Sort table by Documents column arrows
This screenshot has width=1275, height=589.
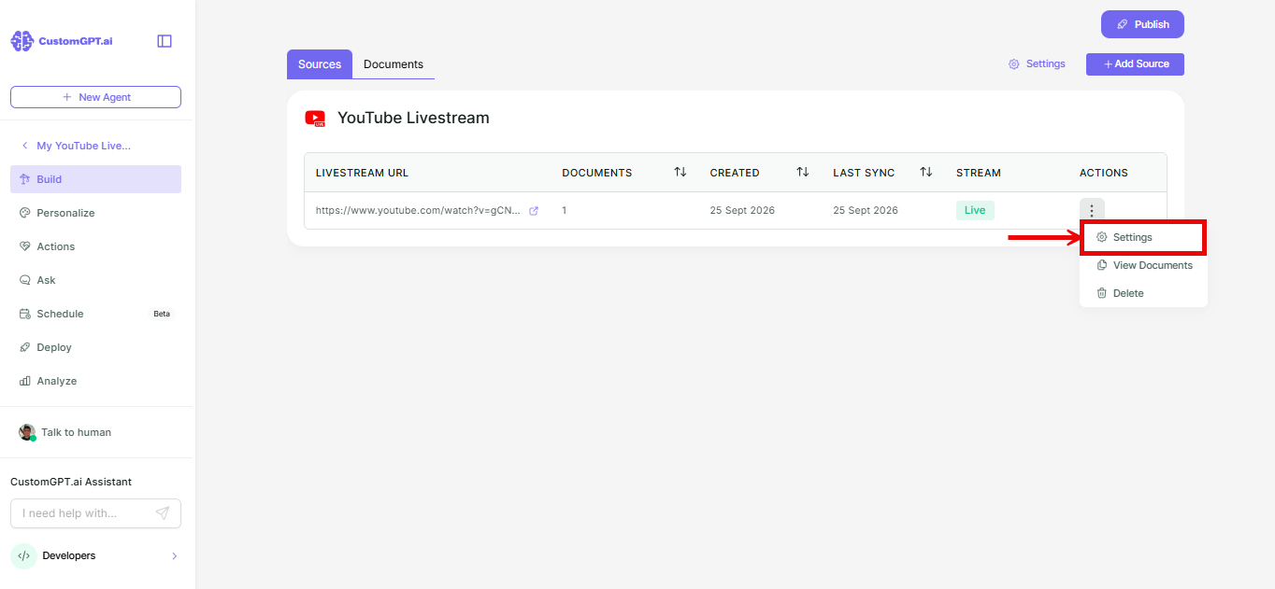(680, 173)
